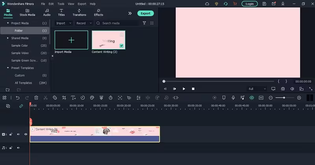The height and width of the screenshot is (165, 315).
Task: Stop the preview playback
Action: click(193, 89)
